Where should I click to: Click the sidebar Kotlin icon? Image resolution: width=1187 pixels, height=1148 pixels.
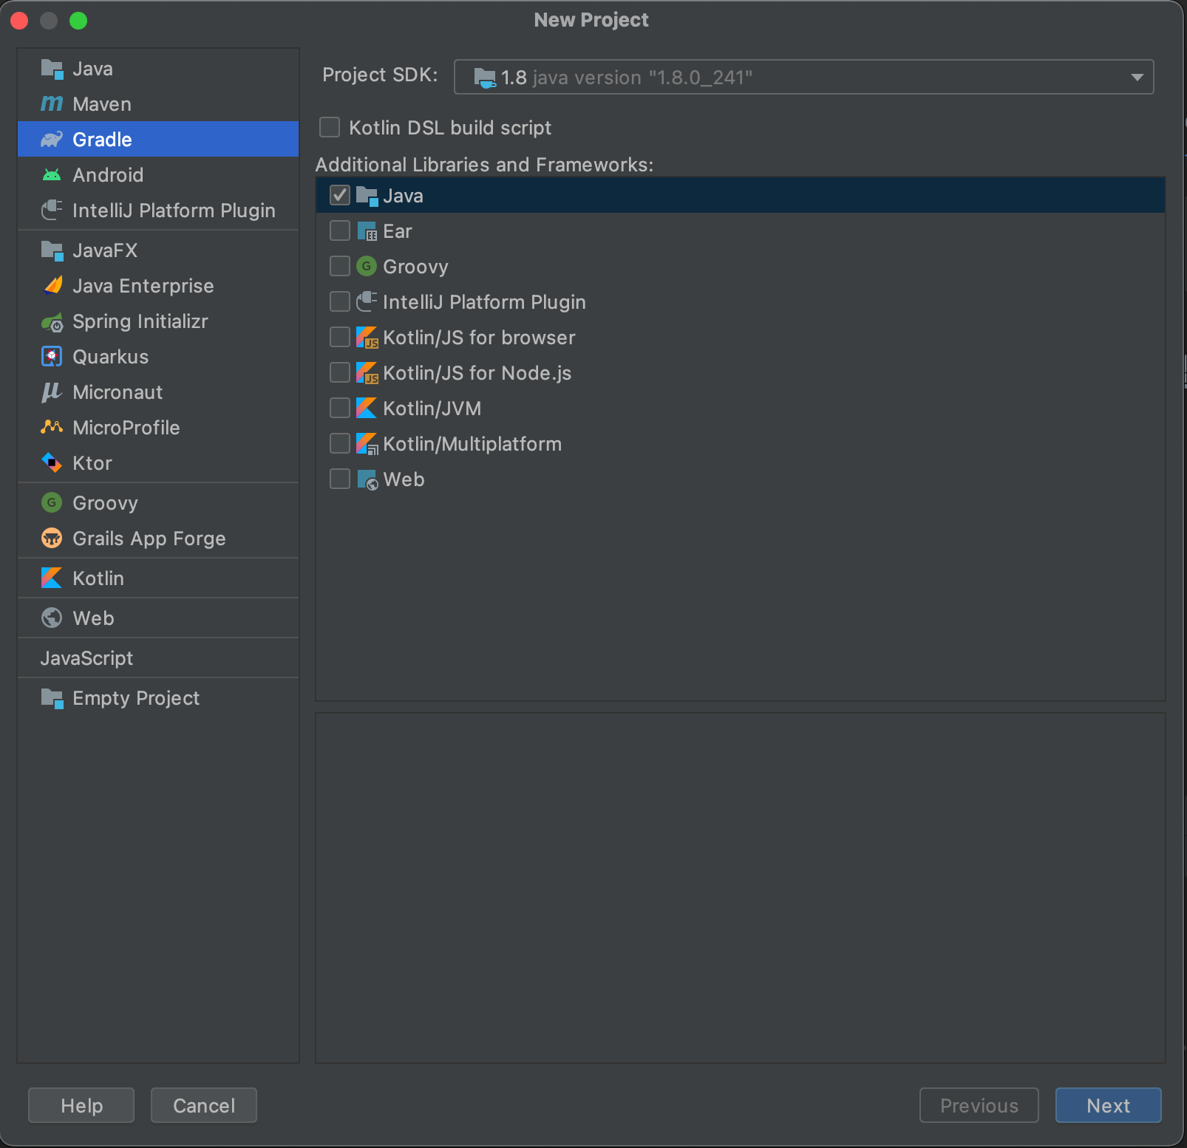point(52,578)
